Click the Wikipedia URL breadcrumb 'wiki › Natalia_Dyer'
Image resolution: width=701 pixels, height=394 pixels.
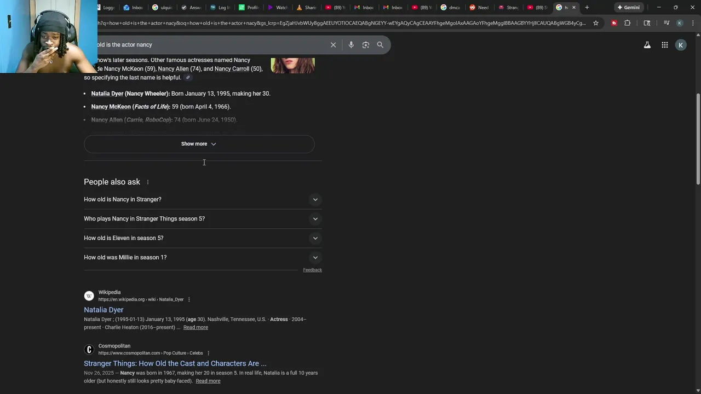[x=166, y=299]
